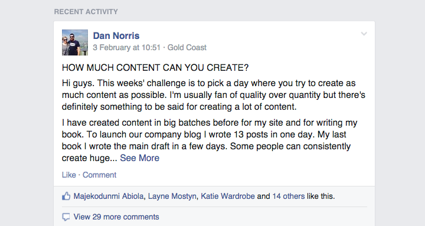Image resolution: width=425 pixels, height=226 pixels.
Task: Open the Gold Coast location link
Action: click(187, 47)
